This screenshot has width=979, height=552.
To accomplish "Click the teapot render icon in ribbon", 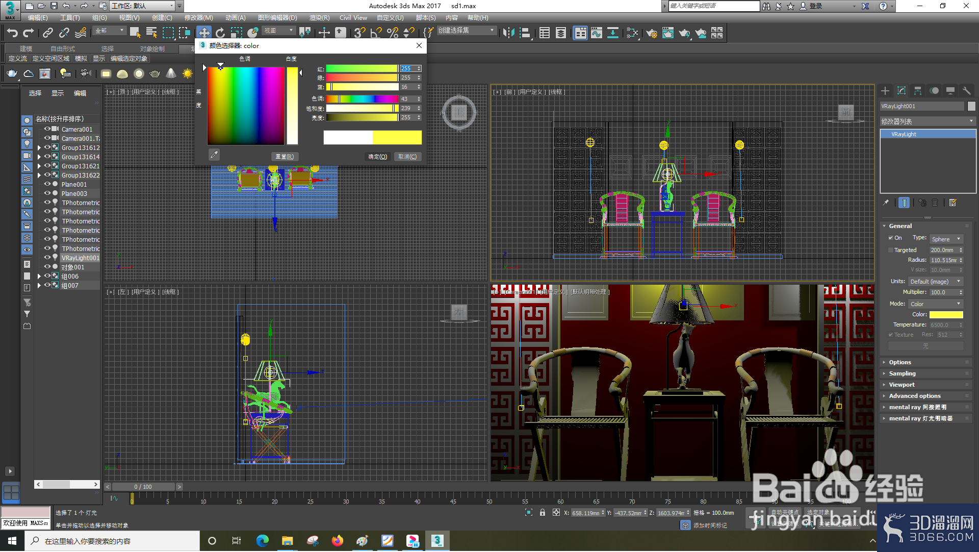I will pyautogui.click(x=11, y=74).
